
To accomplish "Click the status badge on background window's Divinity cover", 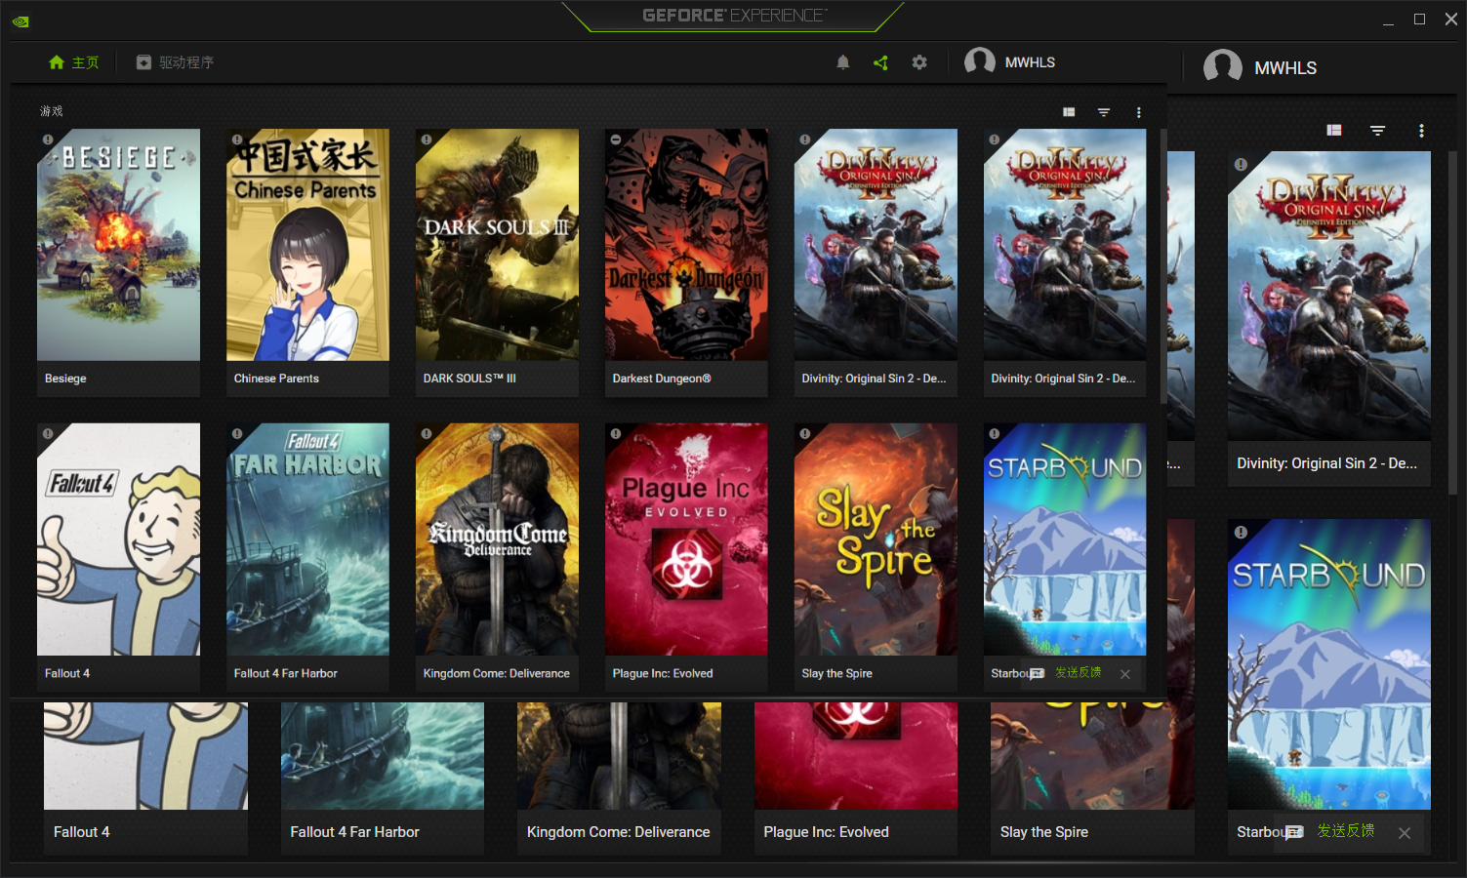I will [x=1241, y=165].
